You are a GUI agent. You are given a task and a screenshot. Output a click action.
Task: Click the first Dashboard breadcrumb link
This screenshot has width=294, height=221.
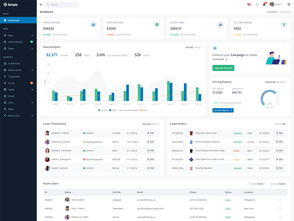272,12
